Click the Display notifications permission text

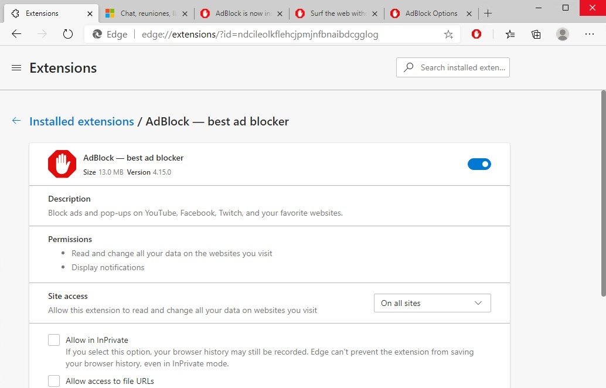point(108,267)
